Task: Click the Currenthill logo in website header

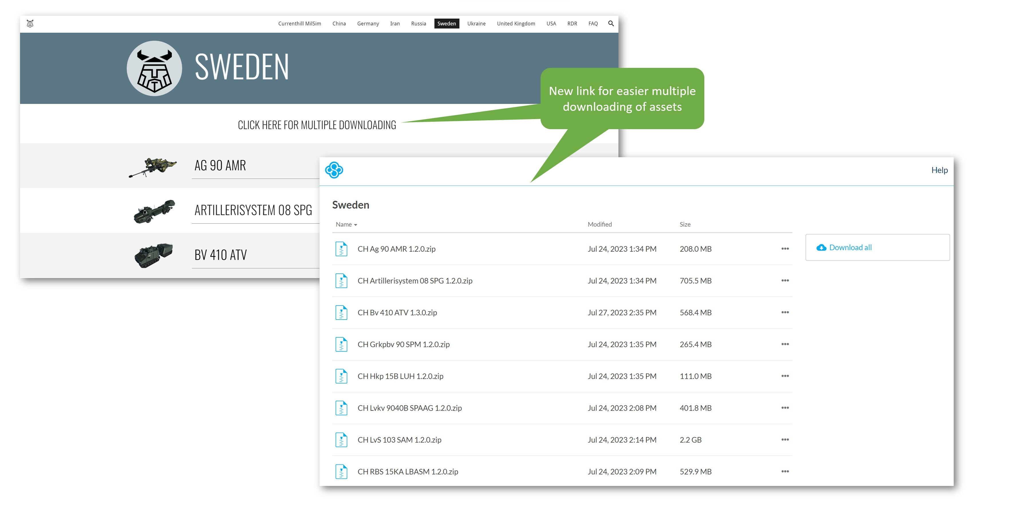Action: [30, 24]
